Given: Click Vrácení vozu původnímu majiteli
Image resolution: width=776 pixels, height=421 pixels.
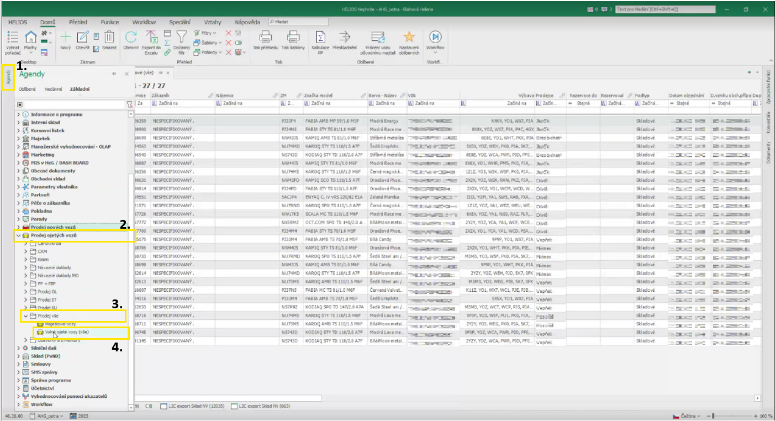Looking at the screenshot, I should click(x=378, y=38).
